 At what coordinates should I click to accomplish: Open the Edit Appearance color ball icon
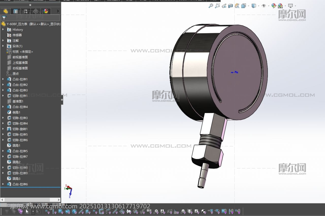[x=273, y=6]
